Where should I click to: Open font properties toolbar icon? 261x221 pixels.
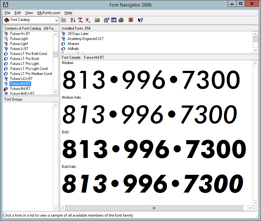(x=106, y=20)
